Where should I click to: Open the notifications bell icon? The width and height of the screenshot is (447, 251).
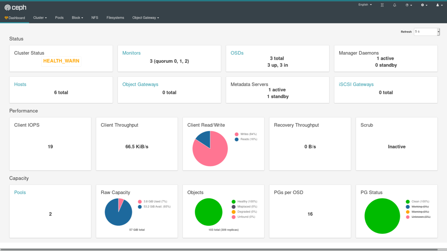[394, 5]
